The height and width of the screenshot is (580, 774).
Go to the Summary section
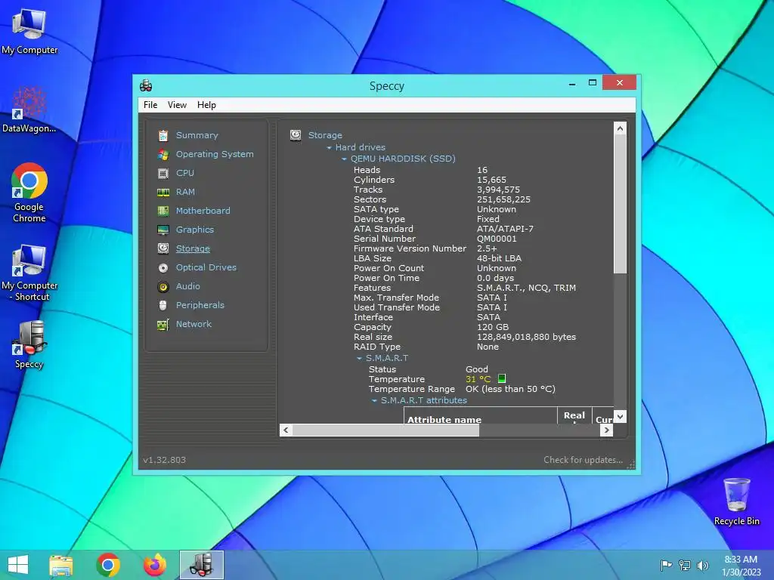click(x=197, y=135)
